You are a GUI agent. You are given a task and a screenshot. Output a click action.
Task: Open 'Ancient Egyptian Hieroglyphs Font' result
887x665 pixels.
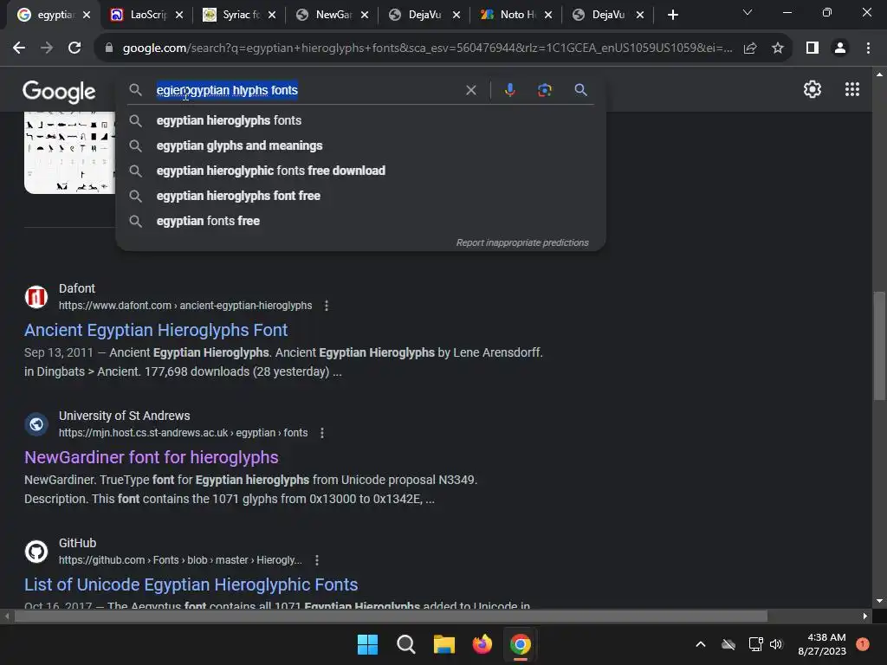tap(156, 330)
